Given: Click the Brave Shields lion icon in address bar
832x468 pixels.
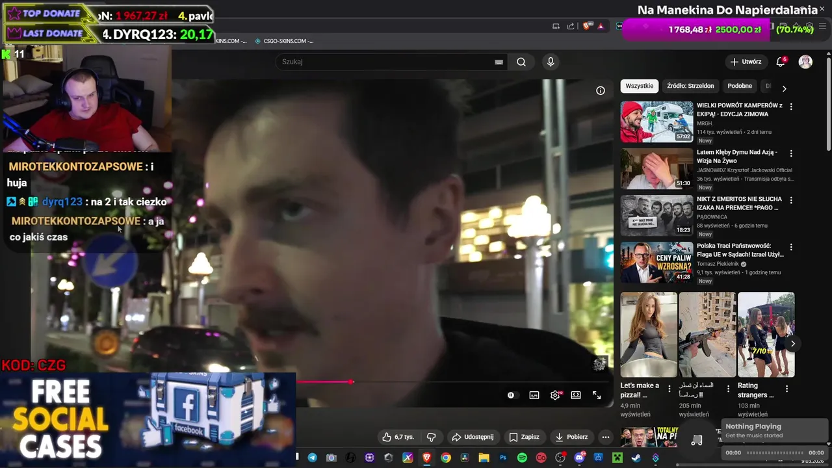Looking at the screenshot, I should click(x=586, y=26).
